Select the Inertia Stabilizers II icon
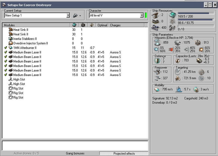This screenshot has height=156, width=218. (11, 39)
